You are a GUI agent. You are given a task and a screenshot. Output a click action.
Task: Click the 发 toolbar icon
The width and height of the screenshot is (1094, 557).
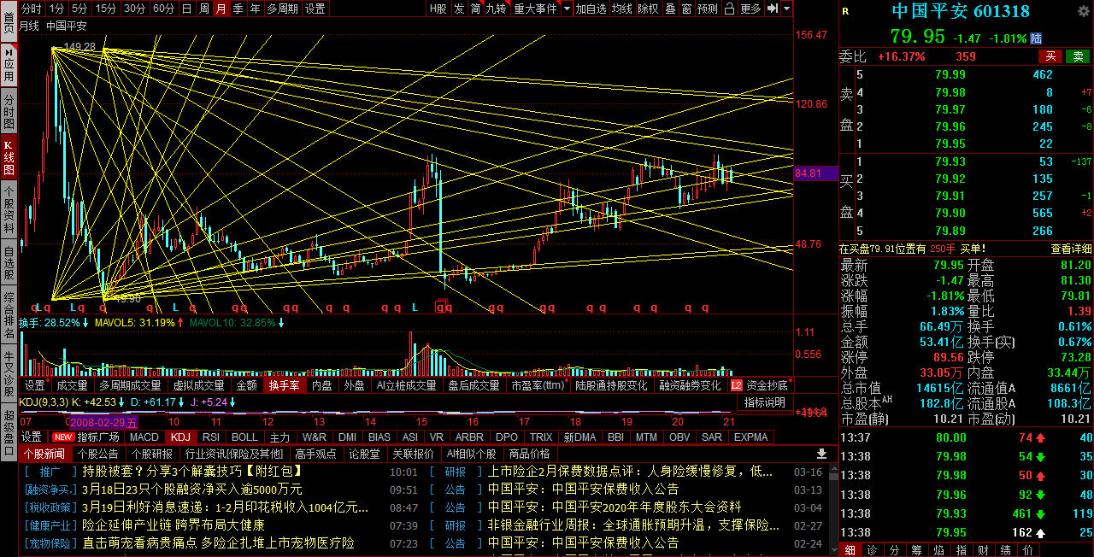459,9
